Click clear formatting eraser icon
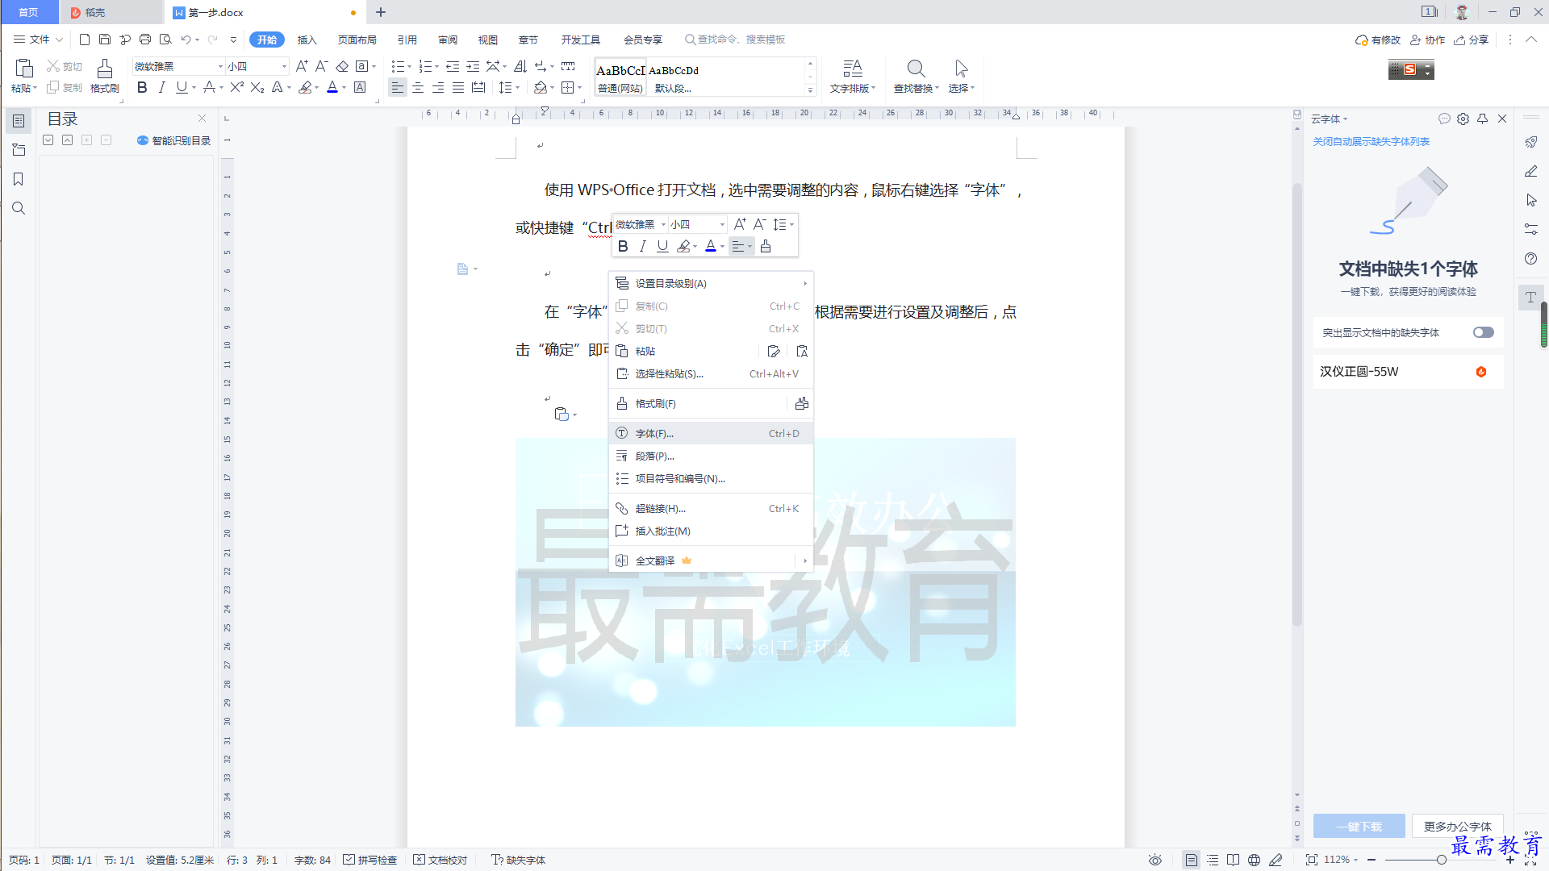This screenshot has width=1549, height=871. [342, 66]
